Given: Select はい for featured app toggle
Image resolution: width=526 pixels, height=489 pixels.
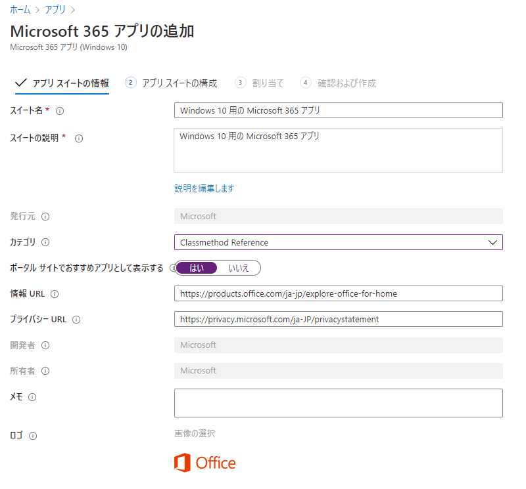Looking at the screenshot, I should tap(197, 268).
